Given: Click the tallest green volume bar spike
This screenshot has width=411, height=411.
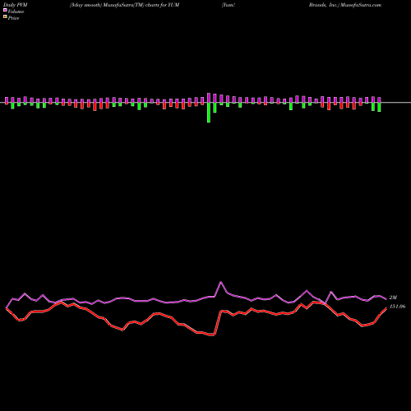Looking at the screenshot, I should 209,113.
